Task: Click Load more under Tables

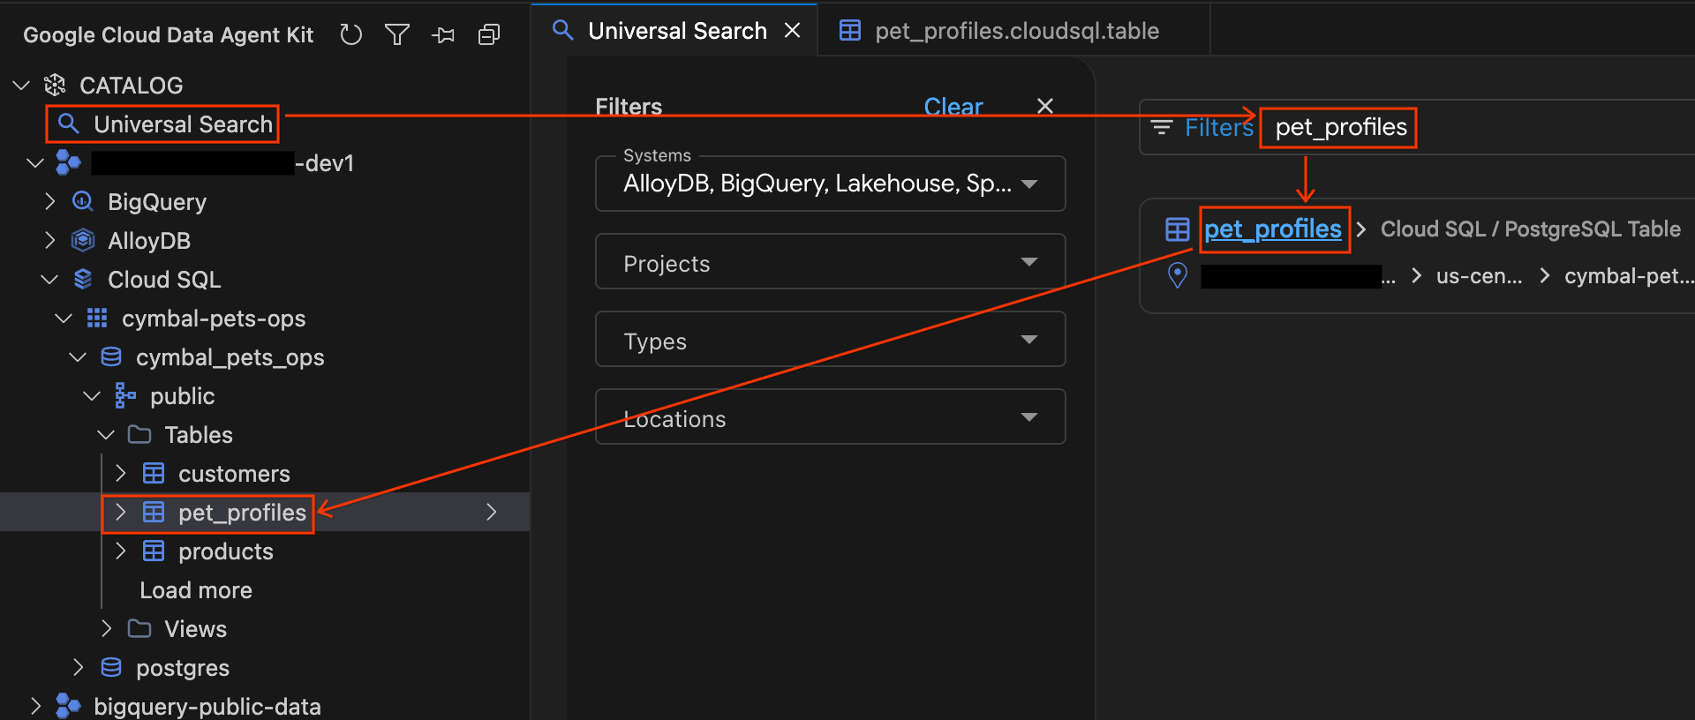Action: tap(196, 590)
